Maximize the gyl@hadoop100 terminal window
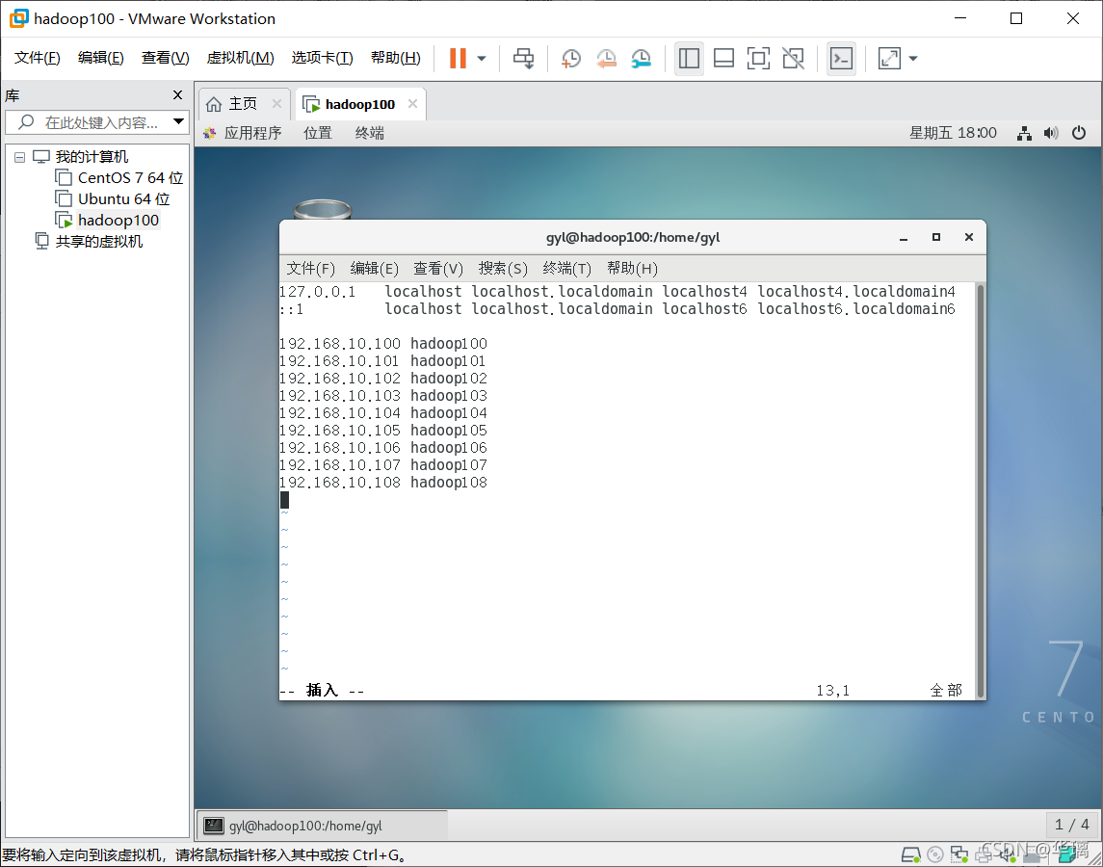Image resolution: width=1103 pixels, height=867 pixels. coord(936,237)
